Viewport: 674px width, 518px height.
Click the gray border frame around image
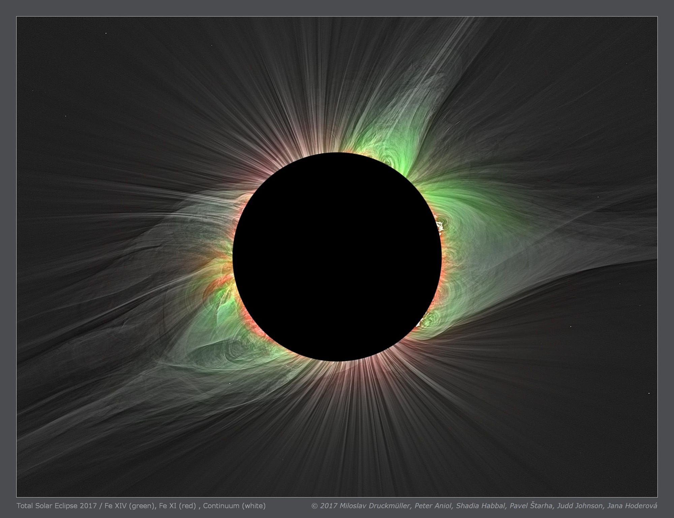(8, 260)
